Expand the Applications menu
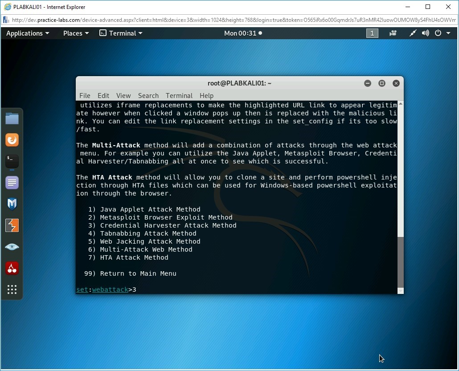 pos(28,33)
